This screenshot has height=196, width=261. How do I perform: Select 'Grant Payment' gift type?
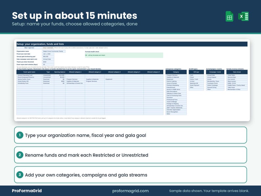(x=196, y=85)
